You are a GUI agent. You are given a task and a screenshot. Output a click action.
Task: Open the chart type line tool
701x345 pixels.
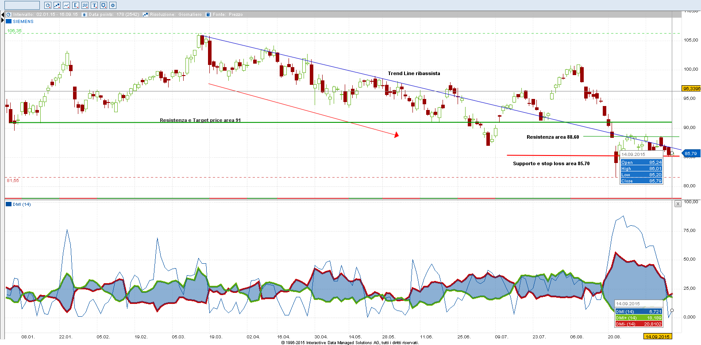click(66, 5)
